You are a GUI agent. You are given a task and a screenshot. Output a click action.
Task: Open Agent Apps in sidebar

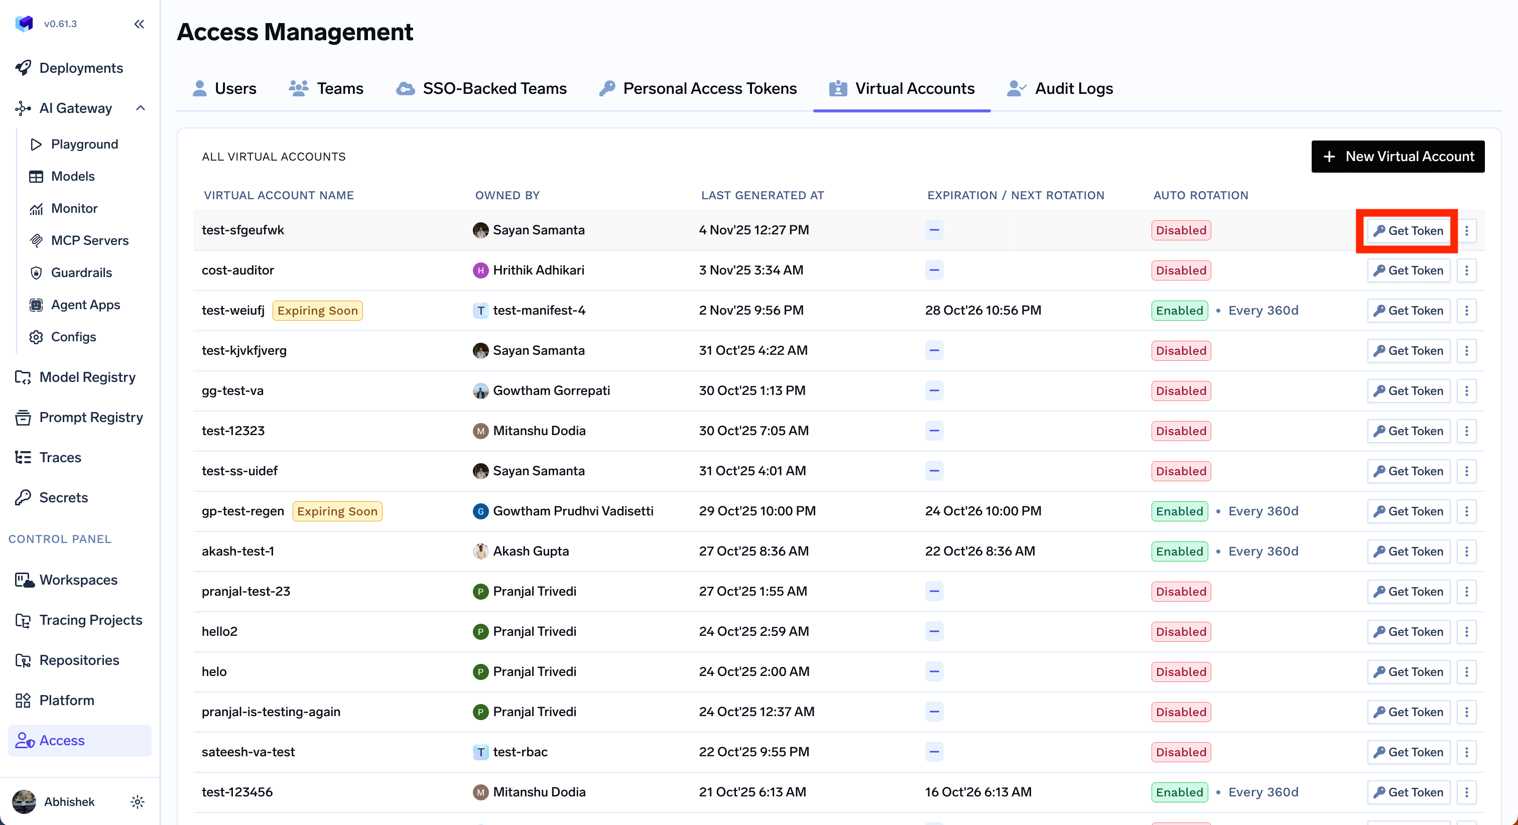tap(85, 305)
